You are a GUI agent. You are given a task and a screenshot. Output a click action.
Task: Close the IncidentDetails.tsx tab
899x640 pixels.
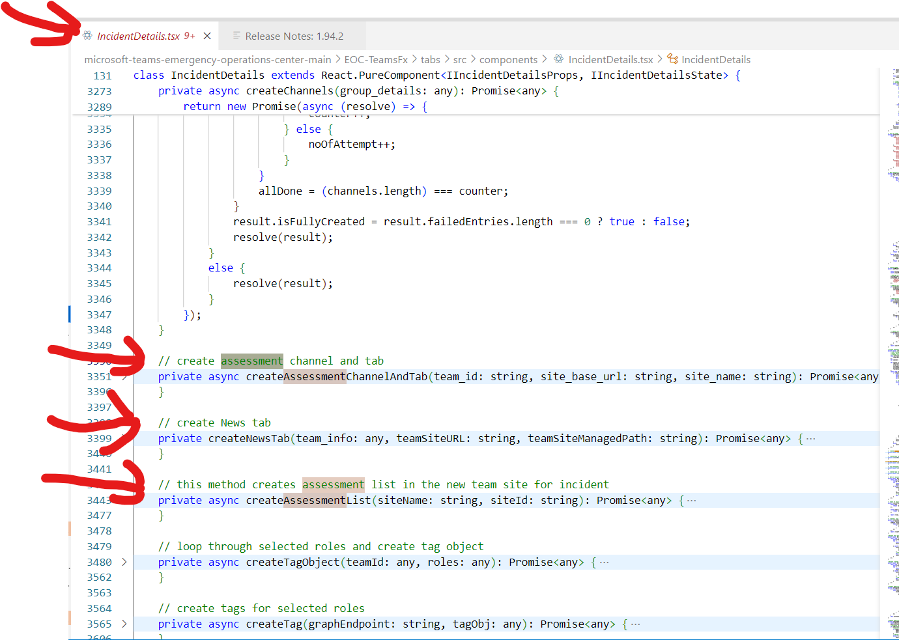pyautogui.click(x=207, y=36)
